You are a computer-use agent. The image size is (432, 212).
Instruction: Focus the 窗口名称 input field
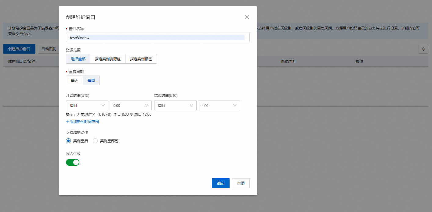[158, 37]
